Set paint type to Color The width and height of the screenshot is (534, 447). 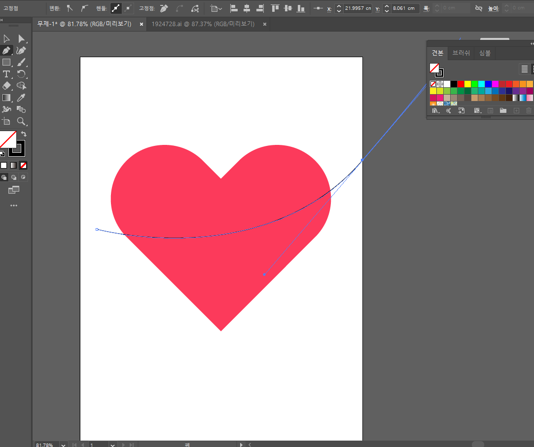[x=4, y=166]
